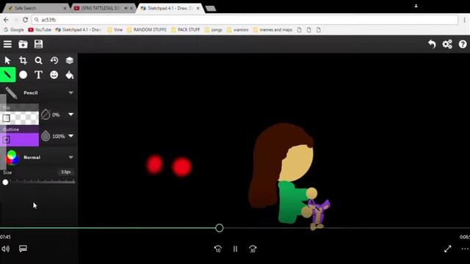The height and width of the screenshot is (264, 470).
Task: Open the RANDOM STUFFS bookmarks folder
Action: 147,29
